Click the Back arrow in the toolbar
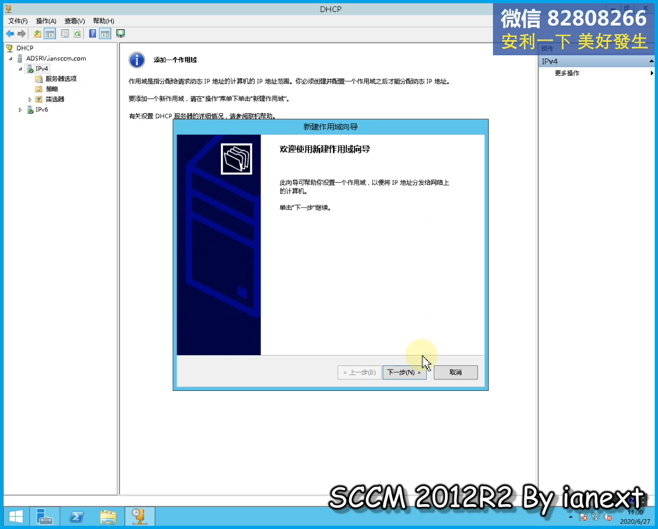The height and width of the screenshot is (529, 658). point(10,34)
